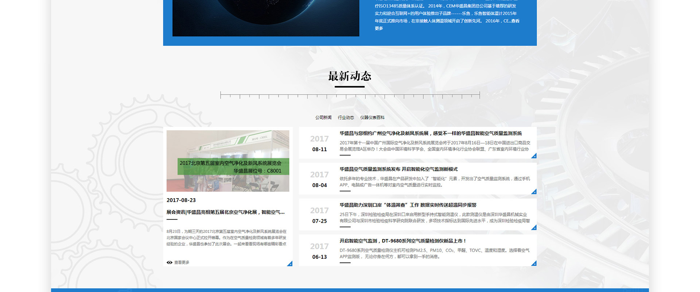Viewport: 700px width, 292px height.
Task: Select the 行业动态 tab
Action: tap(346, 118)
